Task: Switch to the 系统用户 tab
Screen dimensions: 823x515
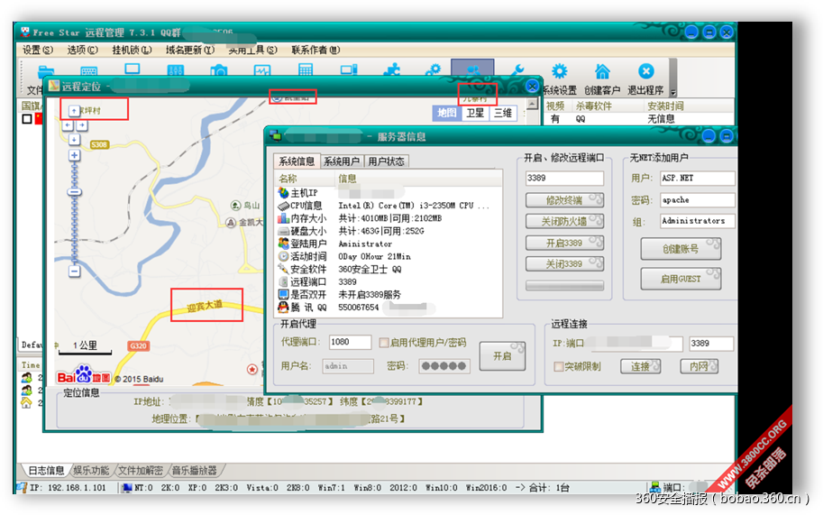Action: tap(341, 161)
